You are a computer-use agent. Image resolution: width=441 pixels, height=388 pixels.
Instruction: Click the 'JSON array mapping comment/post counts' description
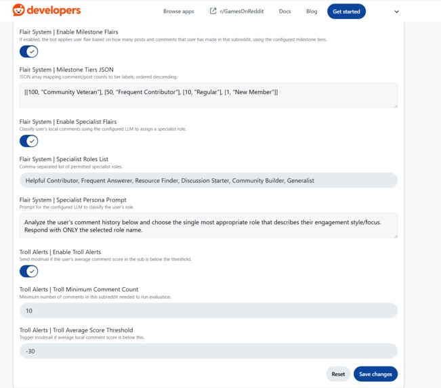[98, 77]
